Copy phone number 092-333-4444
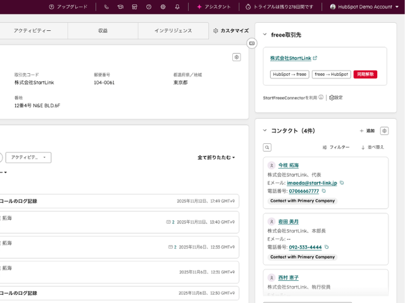This screenshot has width=405, height=303. tap(327, 247)
